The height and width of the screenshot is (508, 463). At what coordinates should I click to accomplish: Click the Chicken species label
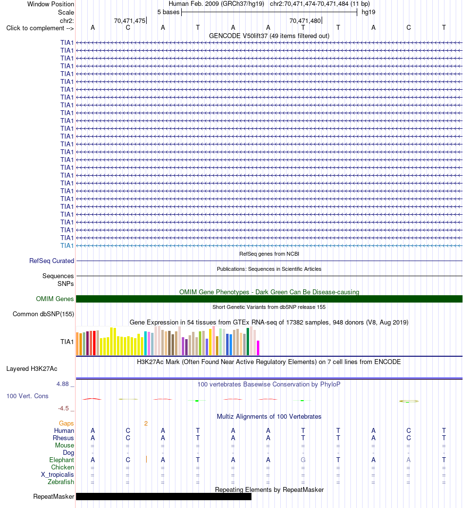click(x=62, y=467)
